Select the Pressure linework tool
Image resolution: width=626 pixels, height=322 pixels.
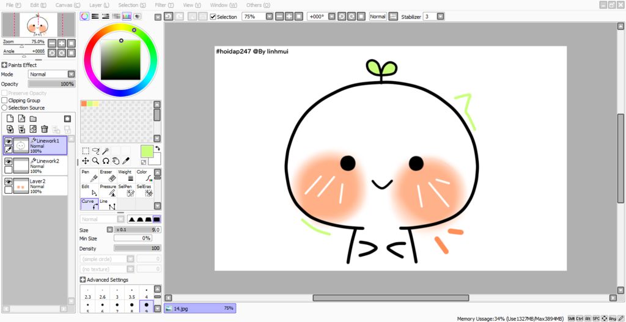click(x=108, y=190)
